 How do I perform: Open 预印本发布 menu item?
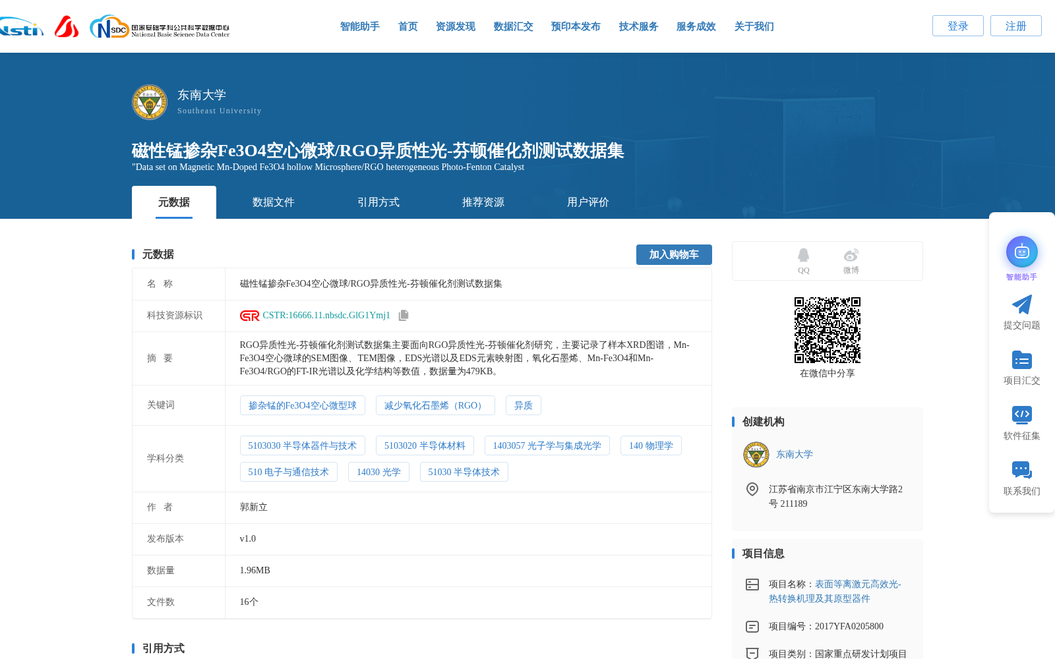pyautogui.click(x=576, y=26)
